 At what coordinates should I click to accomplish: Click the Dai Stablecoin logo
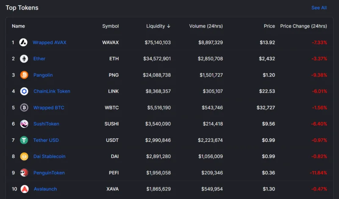click(24, 156)
